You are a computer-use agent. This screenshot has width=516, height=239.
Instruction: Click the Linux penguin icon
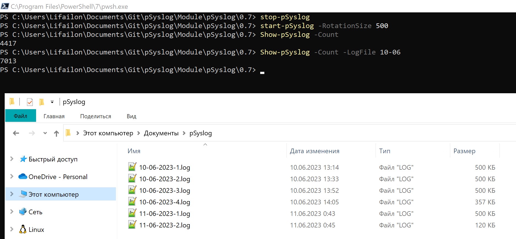[x=23, y=229]
